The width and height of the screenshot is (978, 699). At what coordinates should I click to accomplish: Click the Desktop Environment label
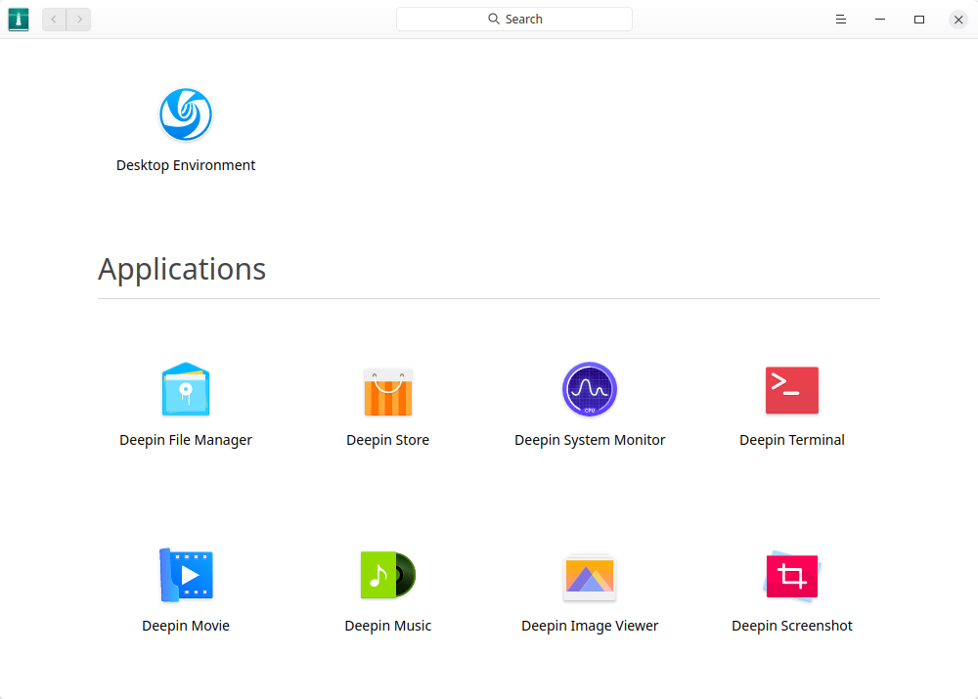[186, 165]
